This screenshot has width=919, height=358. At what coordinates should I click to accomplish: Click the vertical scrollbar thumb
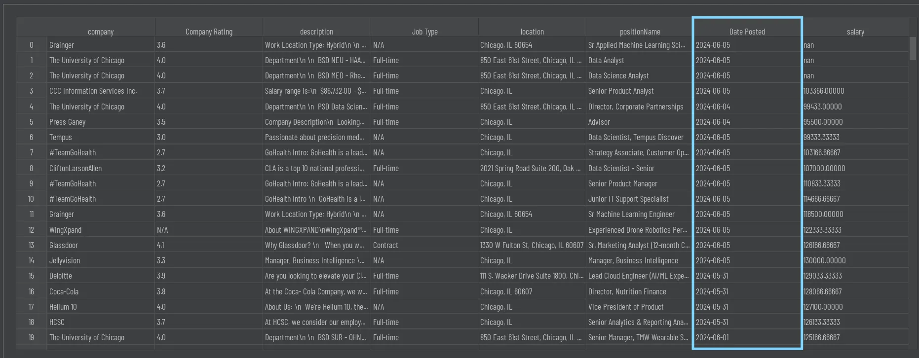(913, 48)
